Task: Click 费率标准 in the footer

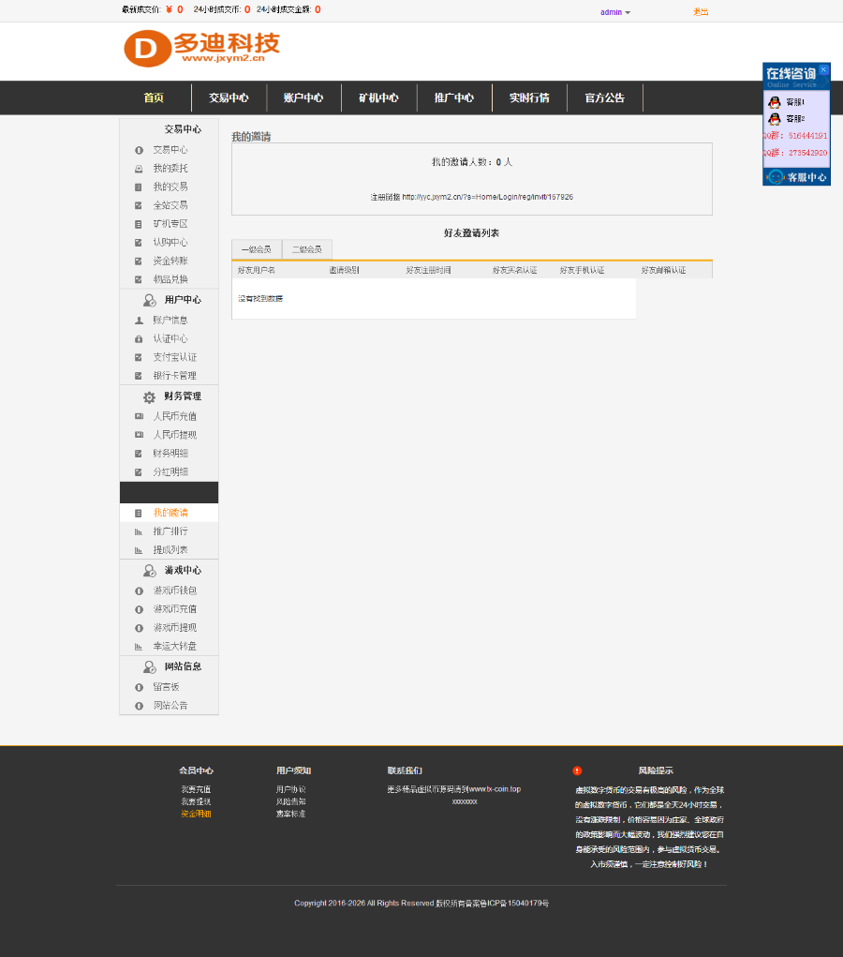Action: (x=291, y=815)
